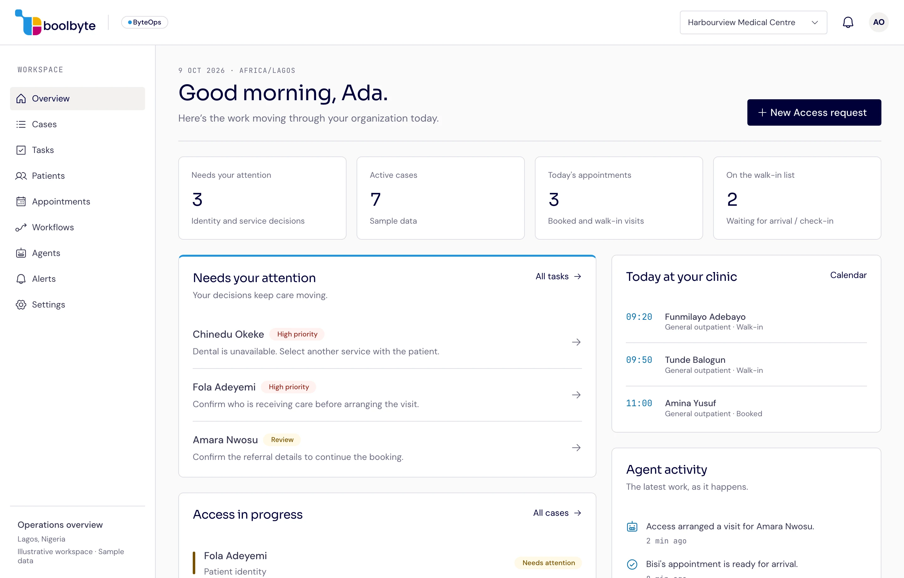
Task: Select the 11:00 Amina Yusuf appointment
Action: point(746,408)
